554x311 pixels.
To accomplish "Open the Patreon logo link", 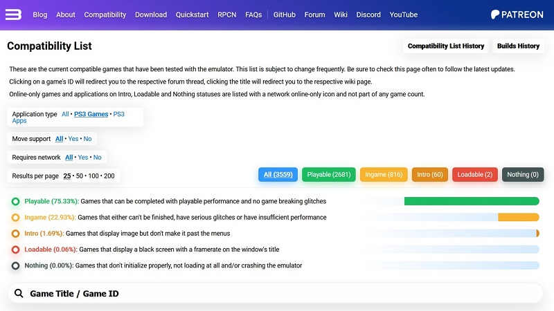I will coord(517,15).
